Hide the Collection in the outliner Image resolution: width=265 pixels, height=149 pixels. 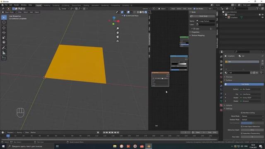(263, 15)
